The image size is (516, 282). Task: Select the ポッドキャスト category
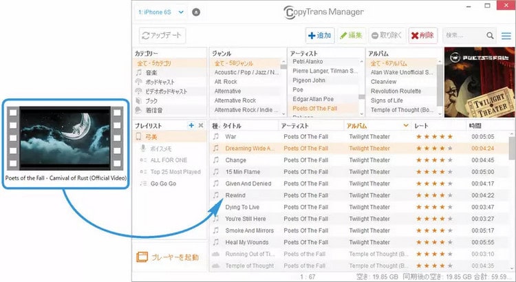[x=170, y=82]
